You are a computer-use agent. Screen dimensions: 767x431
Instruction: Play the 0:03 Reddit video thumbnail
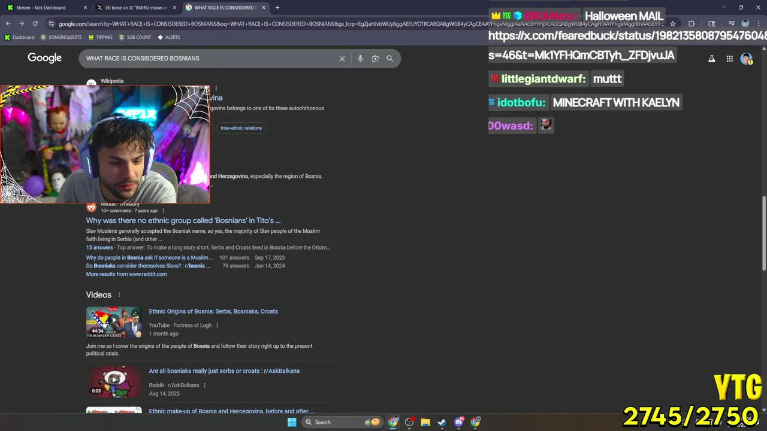(x=114, y=381)
